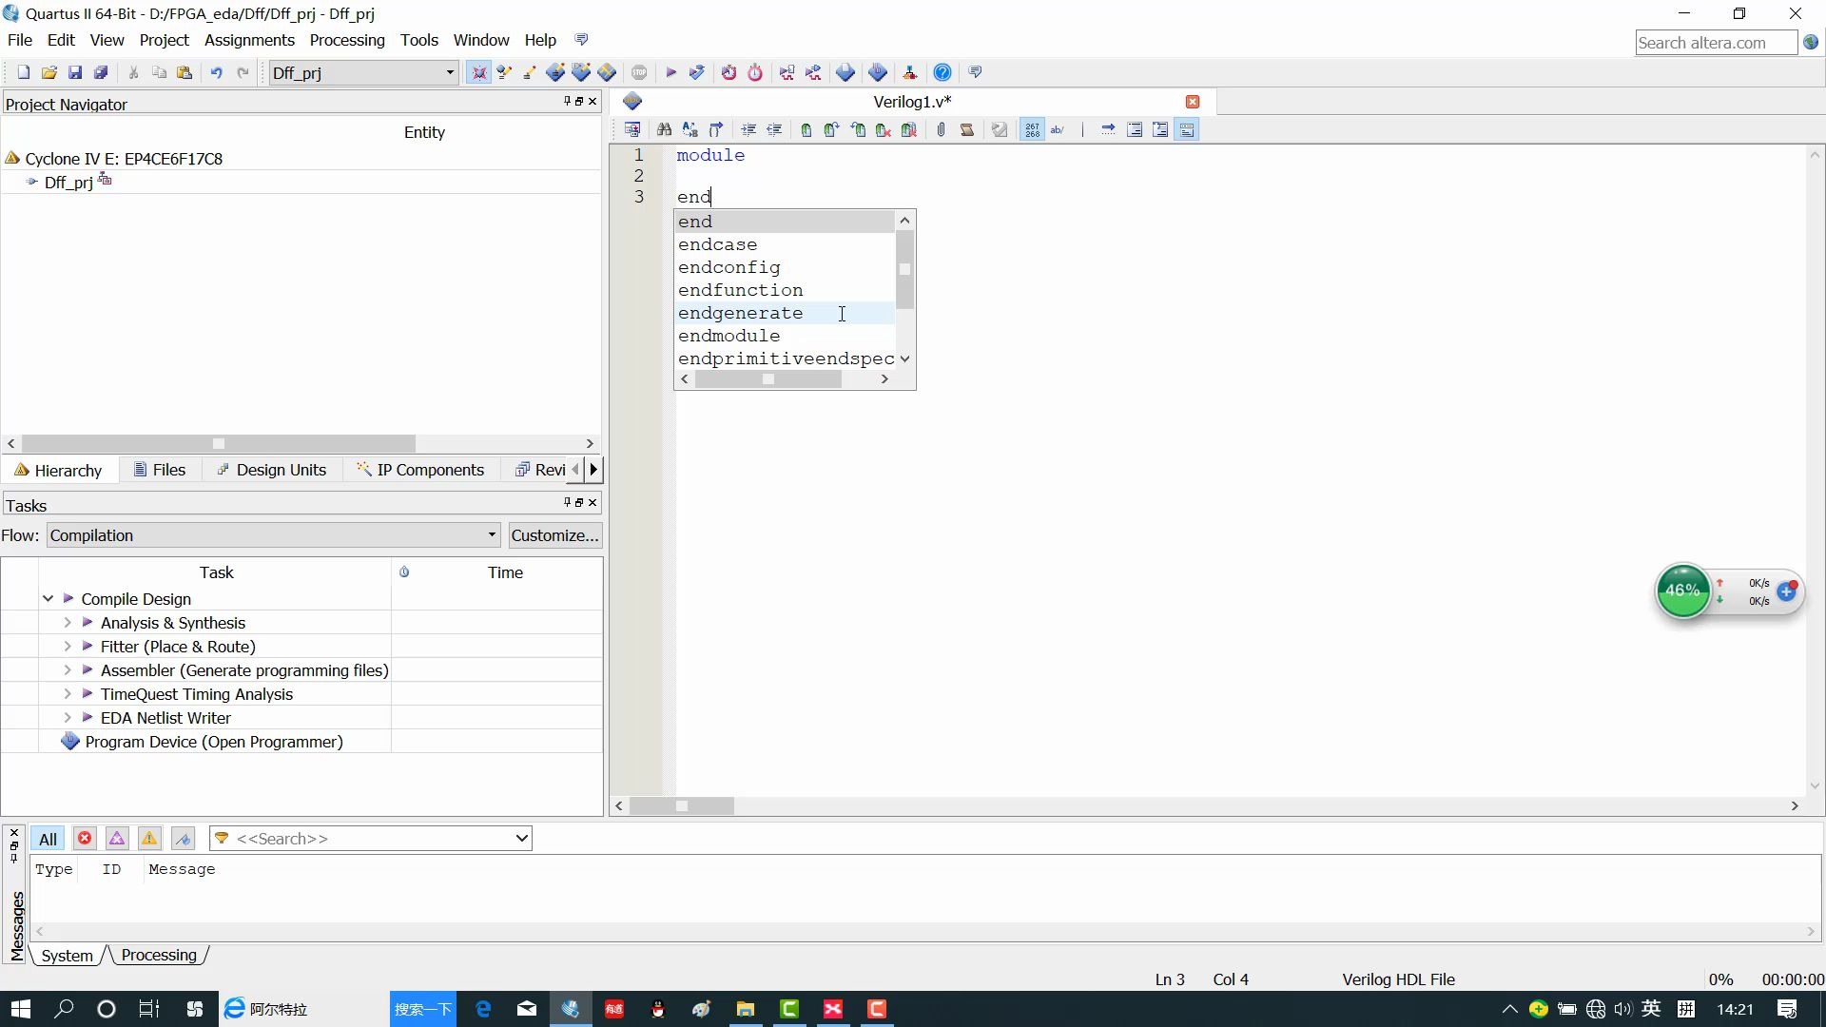This screenshot has height=1027, width=1826.
Task: Click the Replace A-to-B icon
Action: pyautogui.click(x=690, y=130)
